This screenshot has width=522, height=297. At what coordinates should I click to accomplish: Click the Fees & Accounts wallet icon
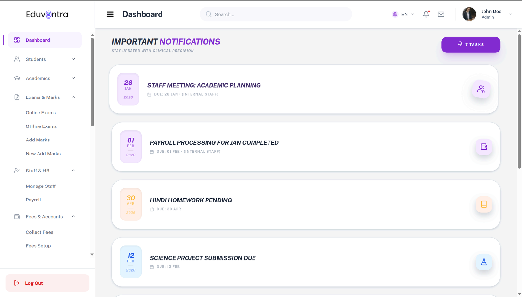pyautogui.click(x=17, y=216)
